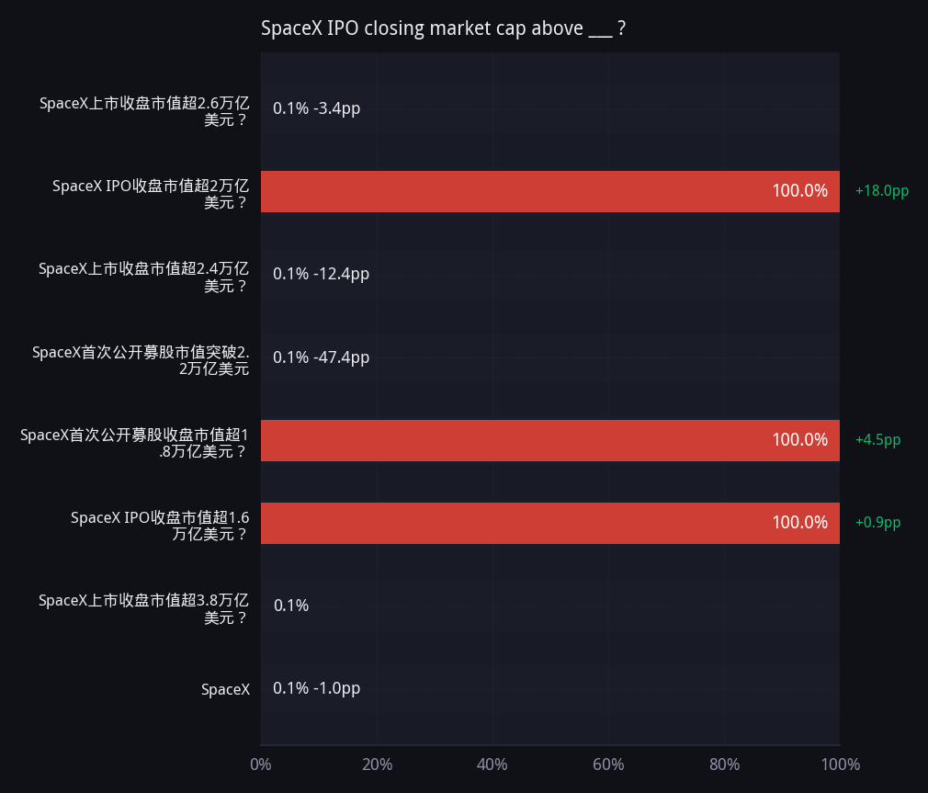The width and height of the screenshot is (928, 793).
Task: Click the red bar for 1.6万亿 market cap
Action: click(549, 523)
